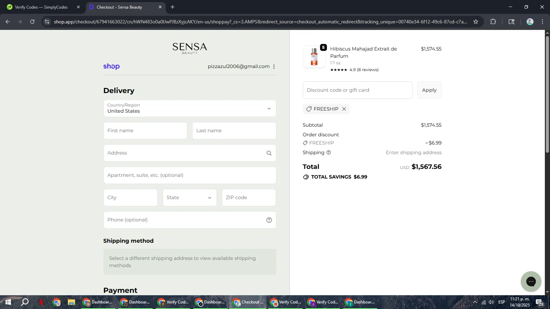This screenshot has width=550, height=309.
Task: Remove the FREESHIP discount code
Action: tap(344, 109)
